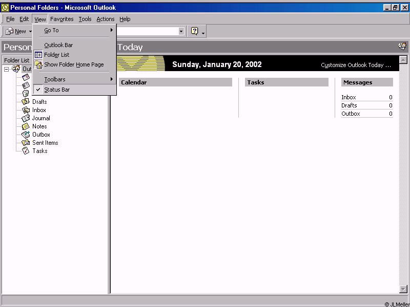
Task: Expand the Go To submenu
Action: 74,30
